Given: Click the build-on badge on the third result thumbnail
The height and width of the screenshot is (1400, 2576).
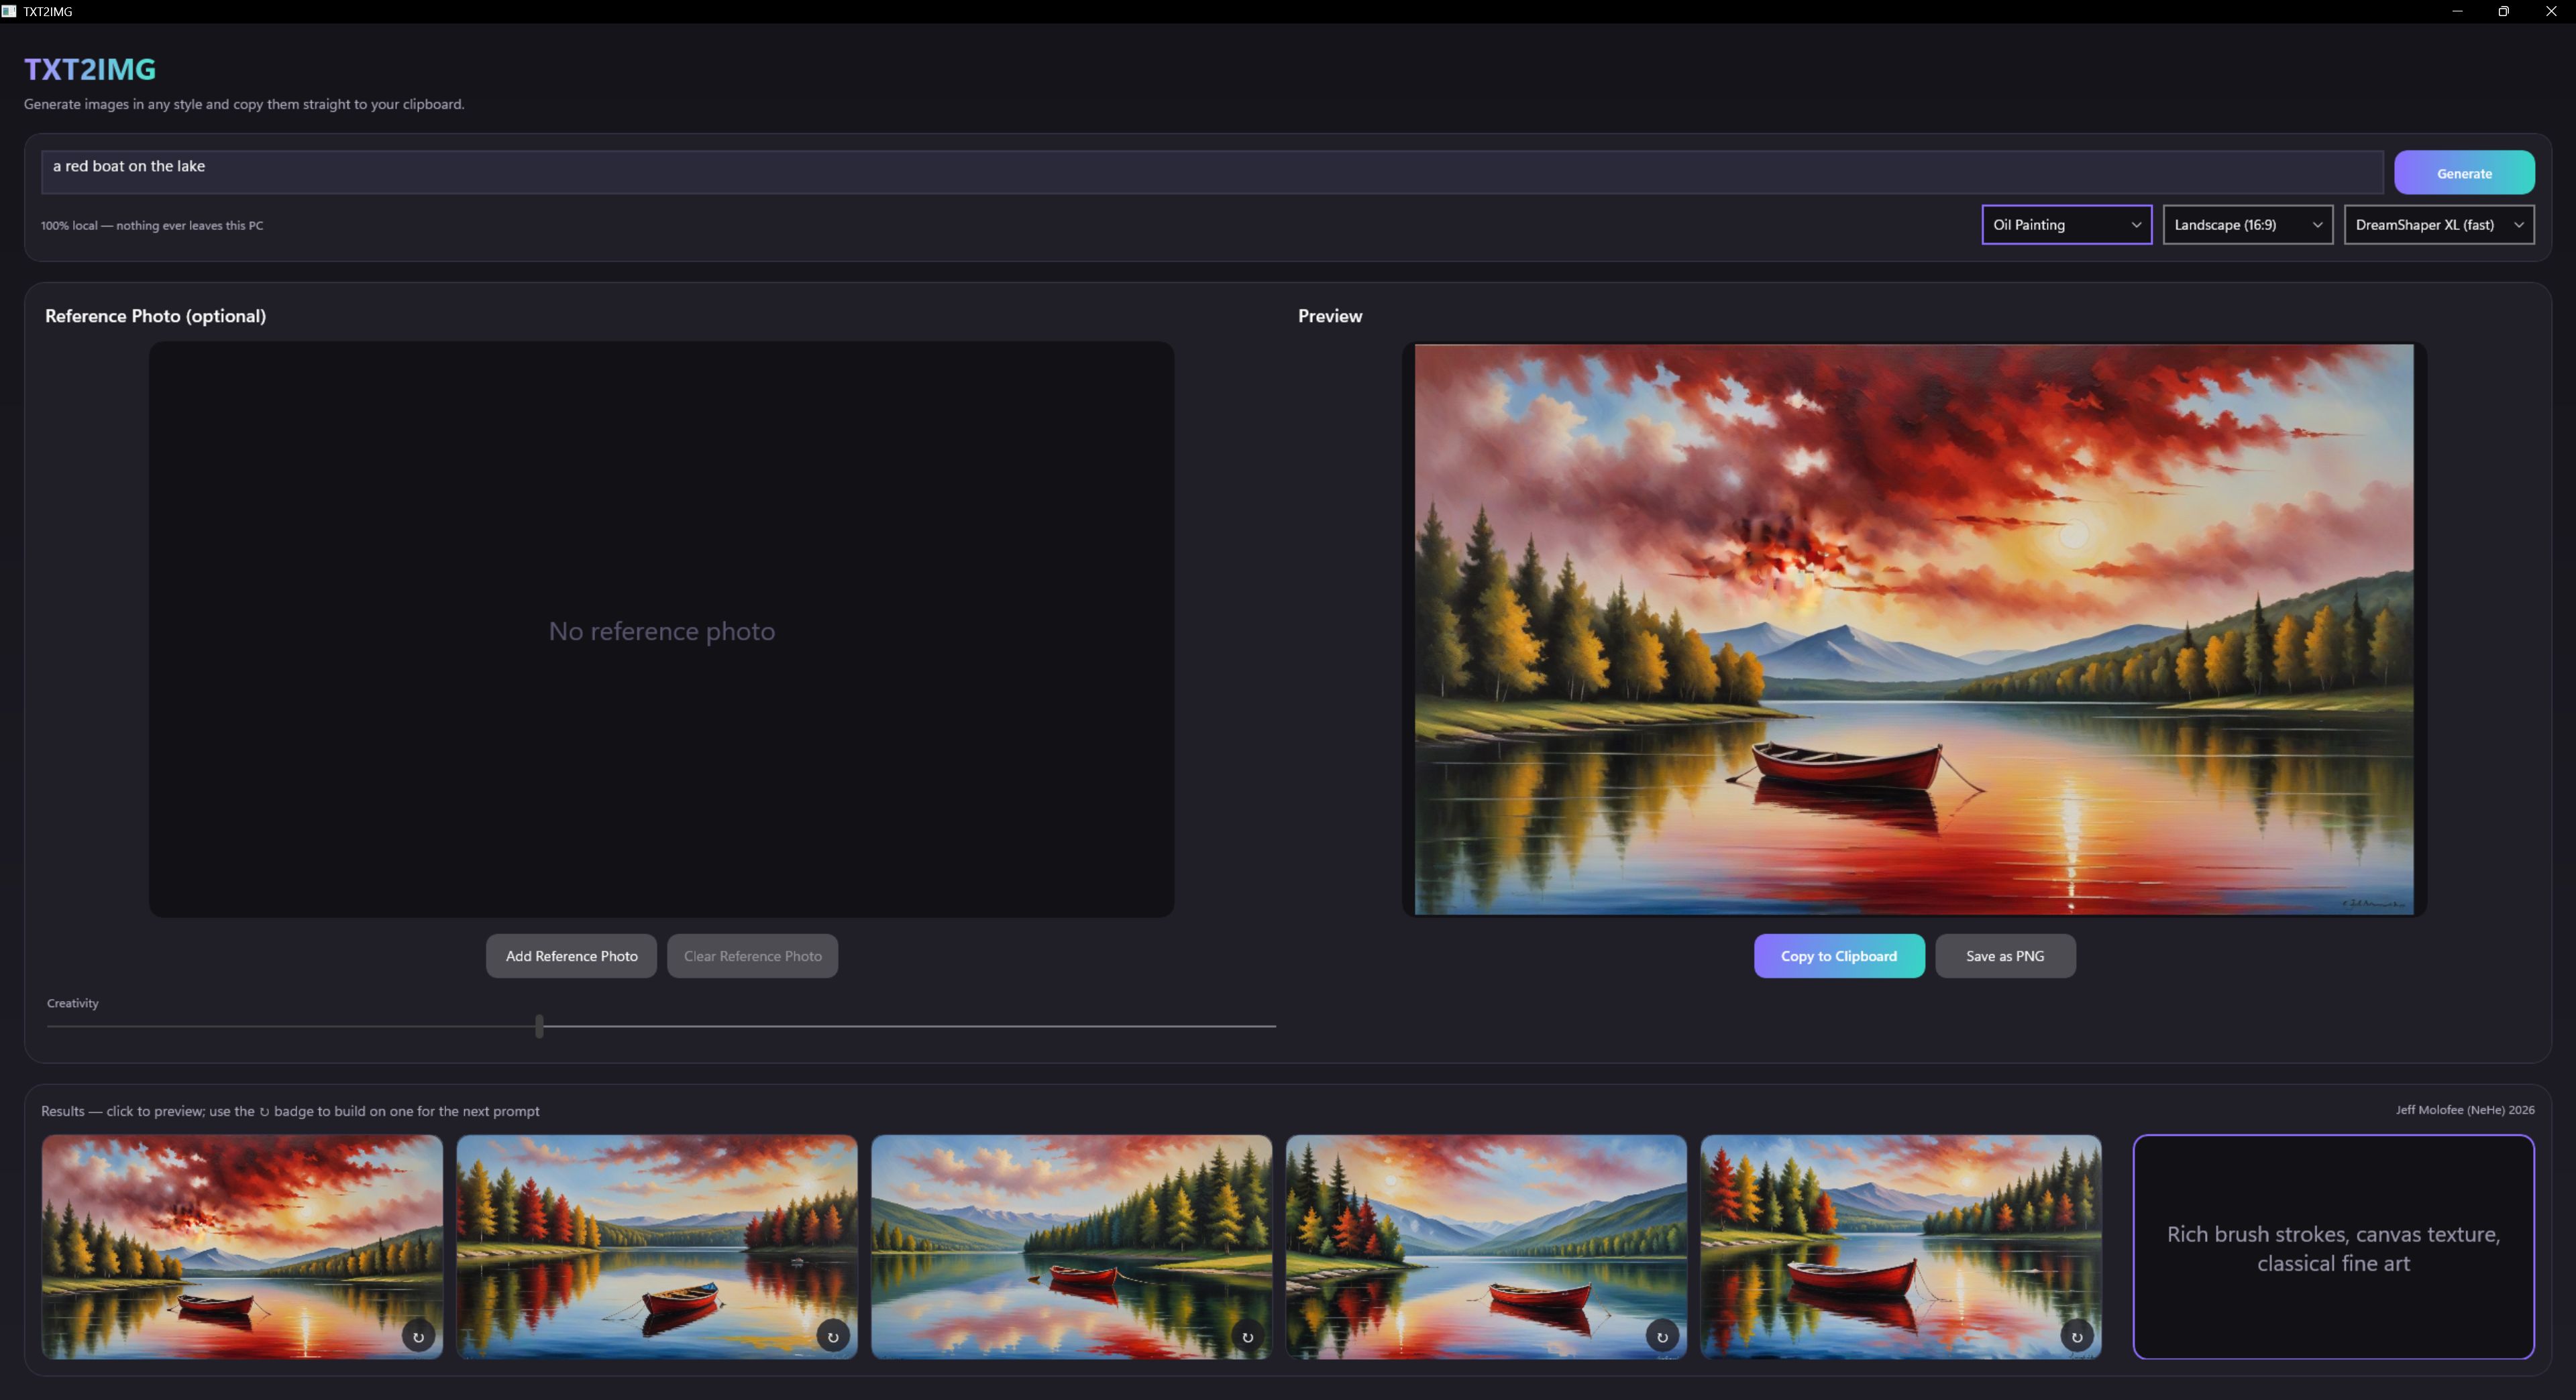Looking at the screenshot, I should tap(1247, 1336).
